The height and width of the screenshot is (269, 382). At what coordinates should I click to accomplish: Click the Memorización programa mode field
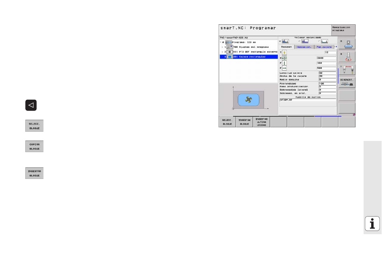click(343, 30)
